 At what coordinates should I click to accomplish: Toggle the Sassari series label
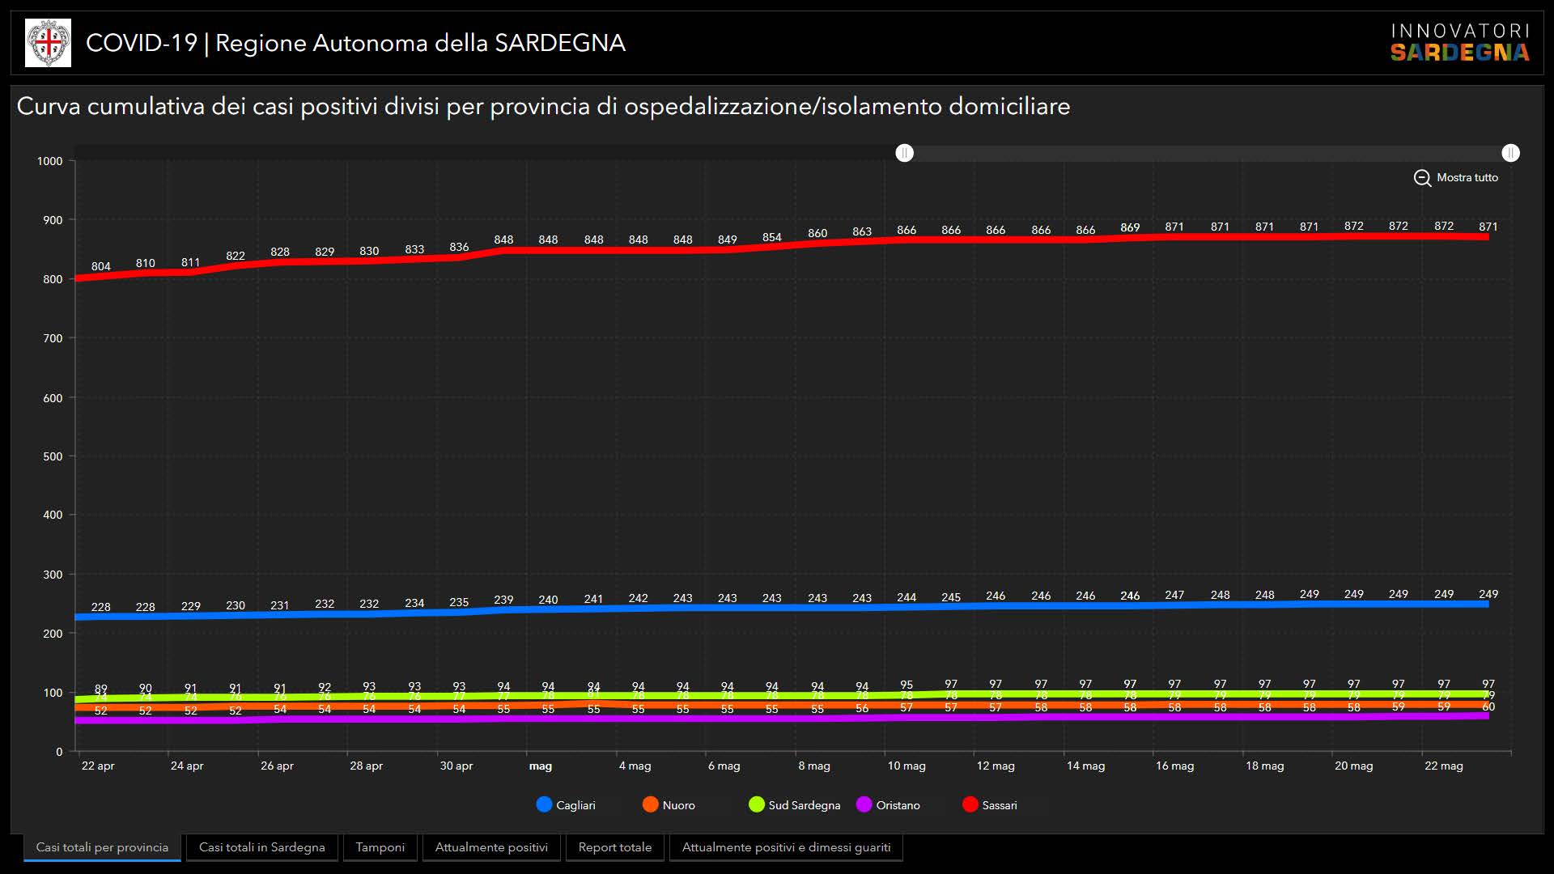(1000, 805)
